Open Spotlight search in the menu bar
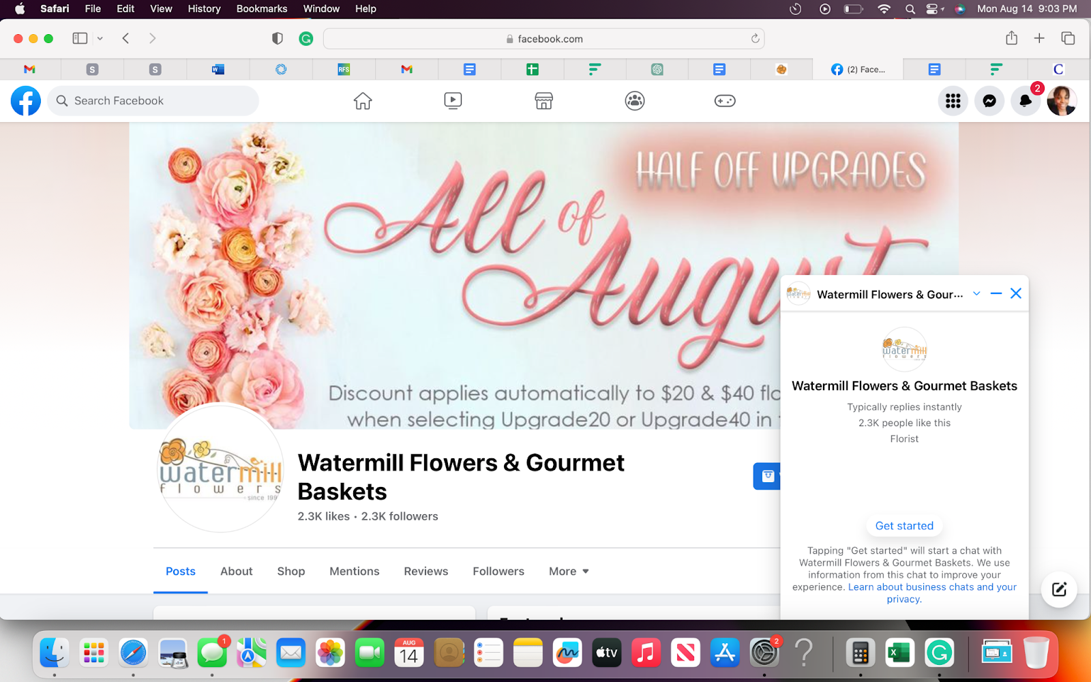 910,9
